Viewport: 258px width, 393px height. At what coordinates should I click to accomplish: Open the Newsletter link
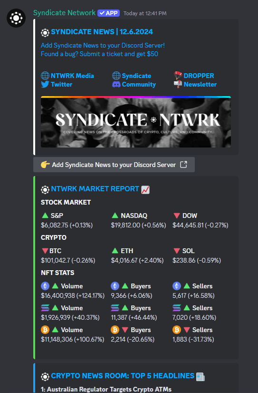click(200, 85)
